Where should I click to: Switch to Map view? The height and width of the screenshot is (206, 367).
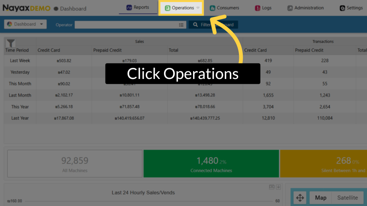pos(320,198)
